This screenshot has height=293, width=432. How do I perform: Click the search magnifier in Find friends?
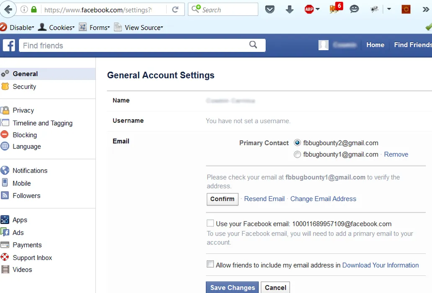(x=253, y=45)
